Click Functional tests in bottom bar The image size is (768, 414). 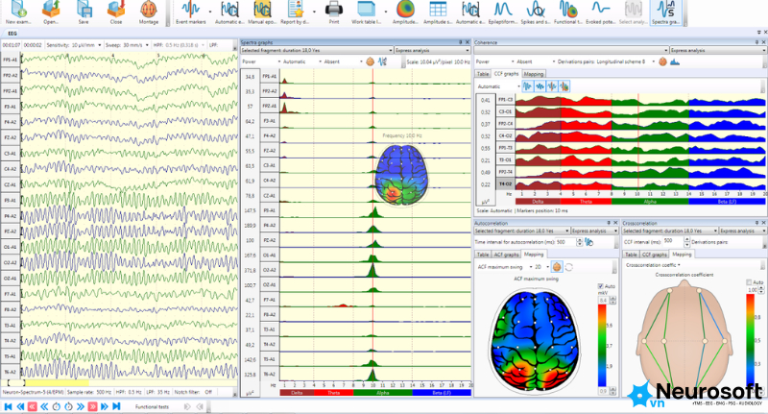(x=152, y=406)
